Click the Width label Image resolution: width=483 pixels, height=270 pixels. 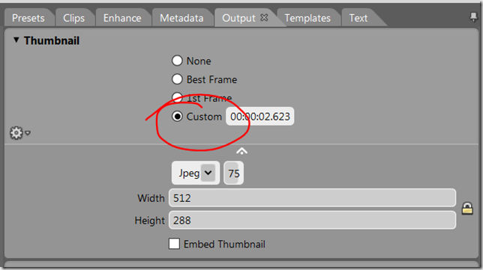point(151,198)
